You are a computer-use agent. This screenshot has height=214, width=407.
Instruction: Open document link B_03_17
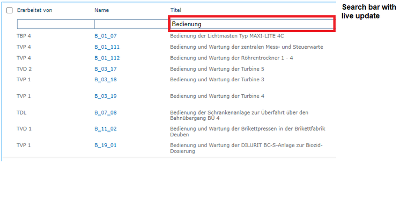(x=106, y=69)
